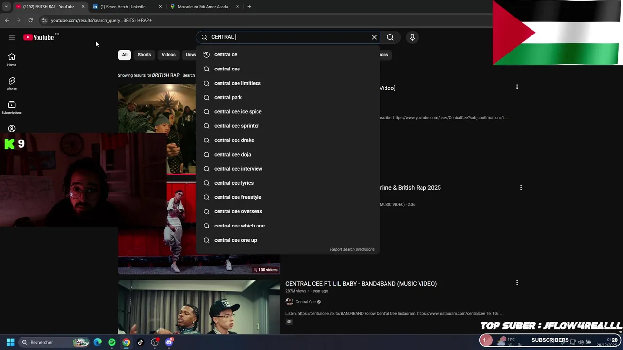Screen dimensions: 623x350
Task: Open Microsoft Edge from the taskbar
Action: [x=98, y=342]
